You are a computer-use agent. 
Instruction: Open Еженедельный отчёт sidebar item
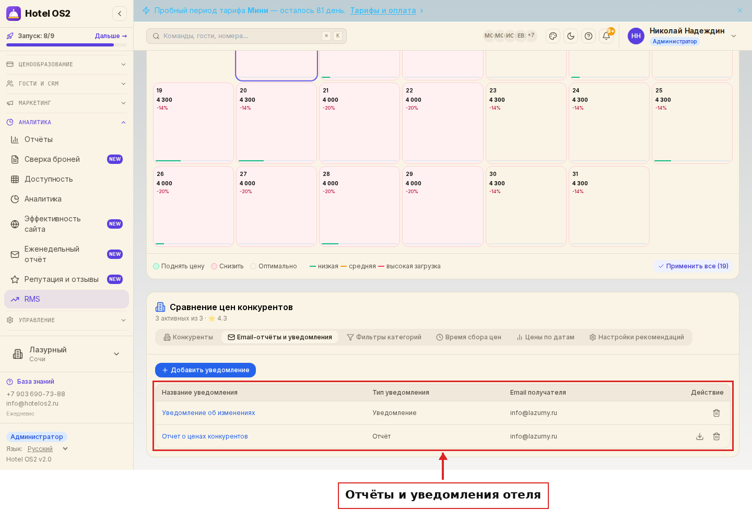click(x=67, y=254)
